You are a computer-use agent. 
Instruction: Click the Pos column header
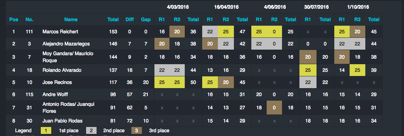(14, 19)
